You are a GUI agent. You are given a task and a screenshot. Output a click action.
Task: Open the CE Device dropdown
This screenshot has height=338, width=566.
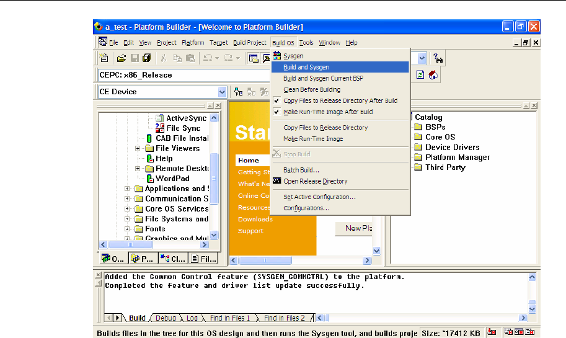click(x=222, y=92)
